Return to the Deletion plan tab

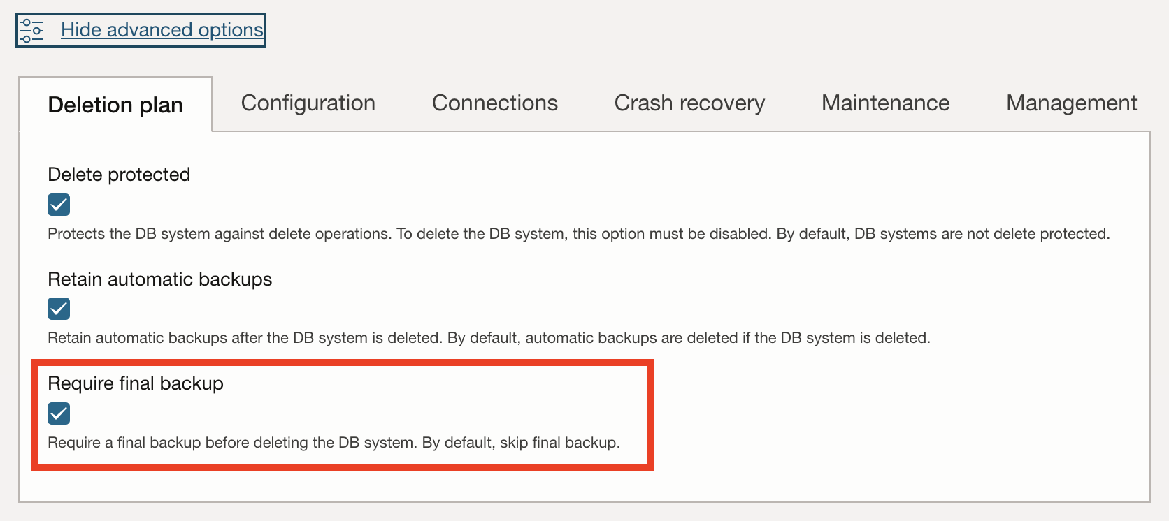115,104
